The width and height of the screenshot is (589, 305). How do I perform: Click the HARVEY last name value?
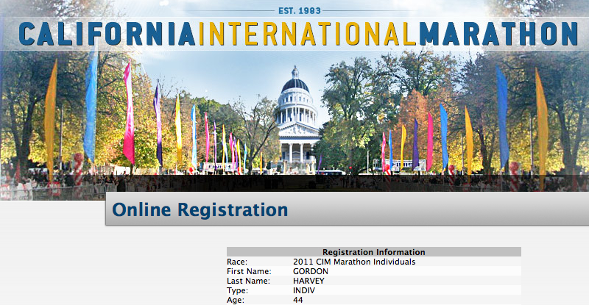pyautogui.click(x=309, y=281)
